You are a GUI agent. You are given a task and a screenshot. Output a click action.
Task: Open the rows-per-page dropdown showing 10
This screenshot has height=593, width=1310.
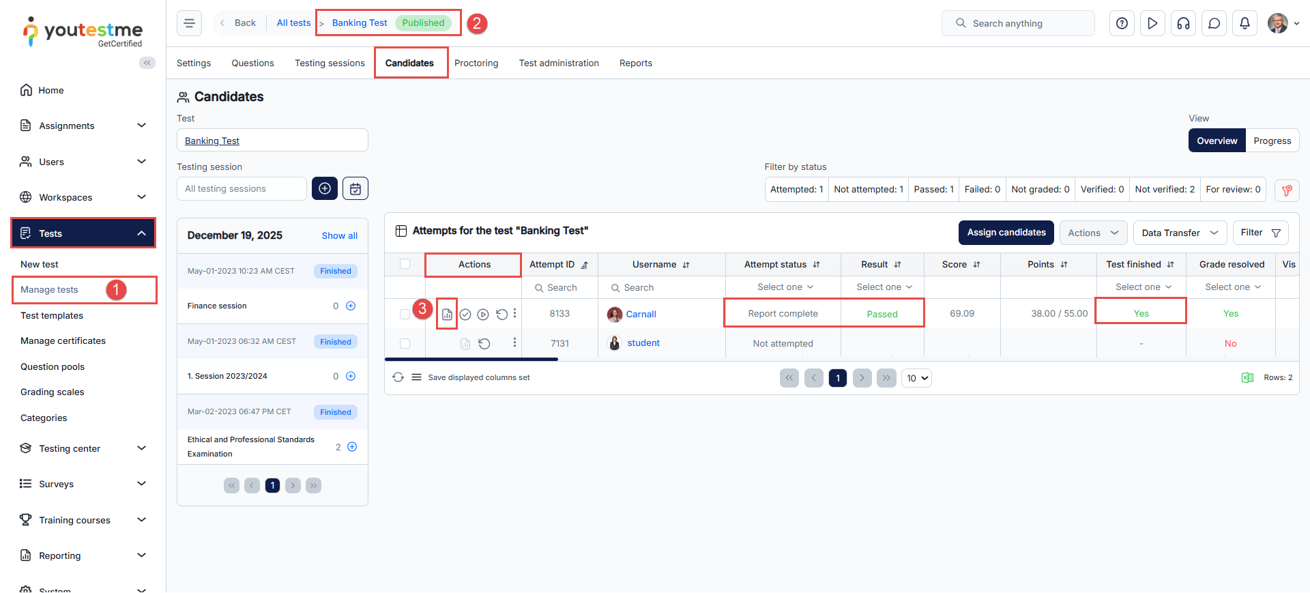[916, 378]
